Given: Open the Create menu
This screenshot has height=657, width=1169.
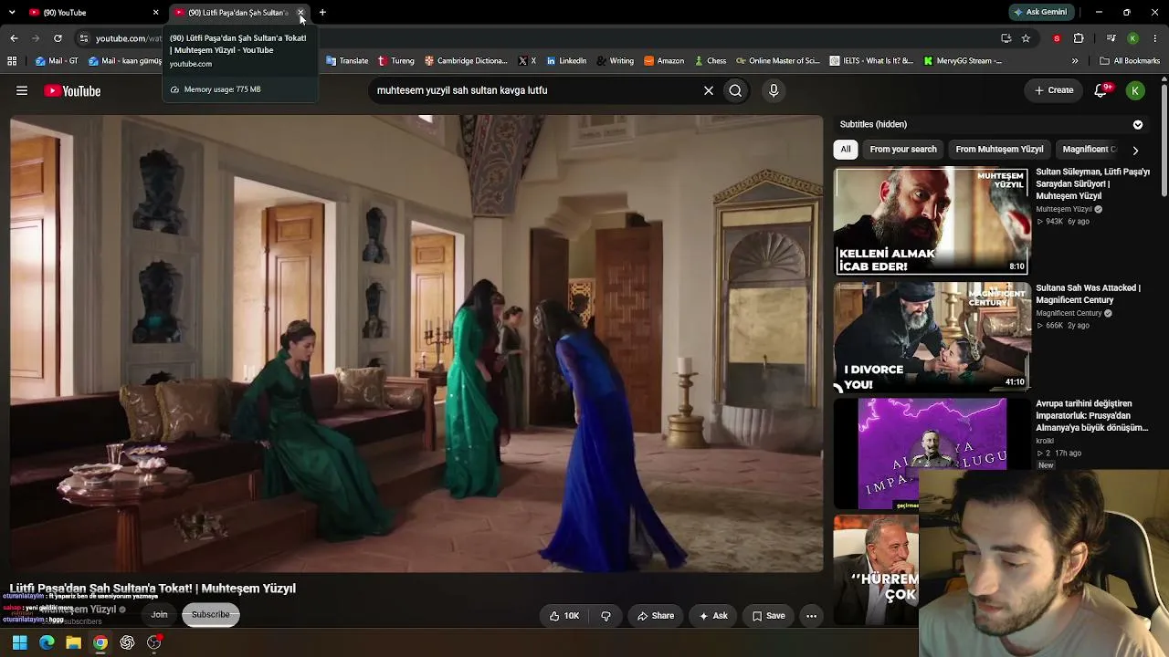Looking at the screenshot, I should (1053, 90).
